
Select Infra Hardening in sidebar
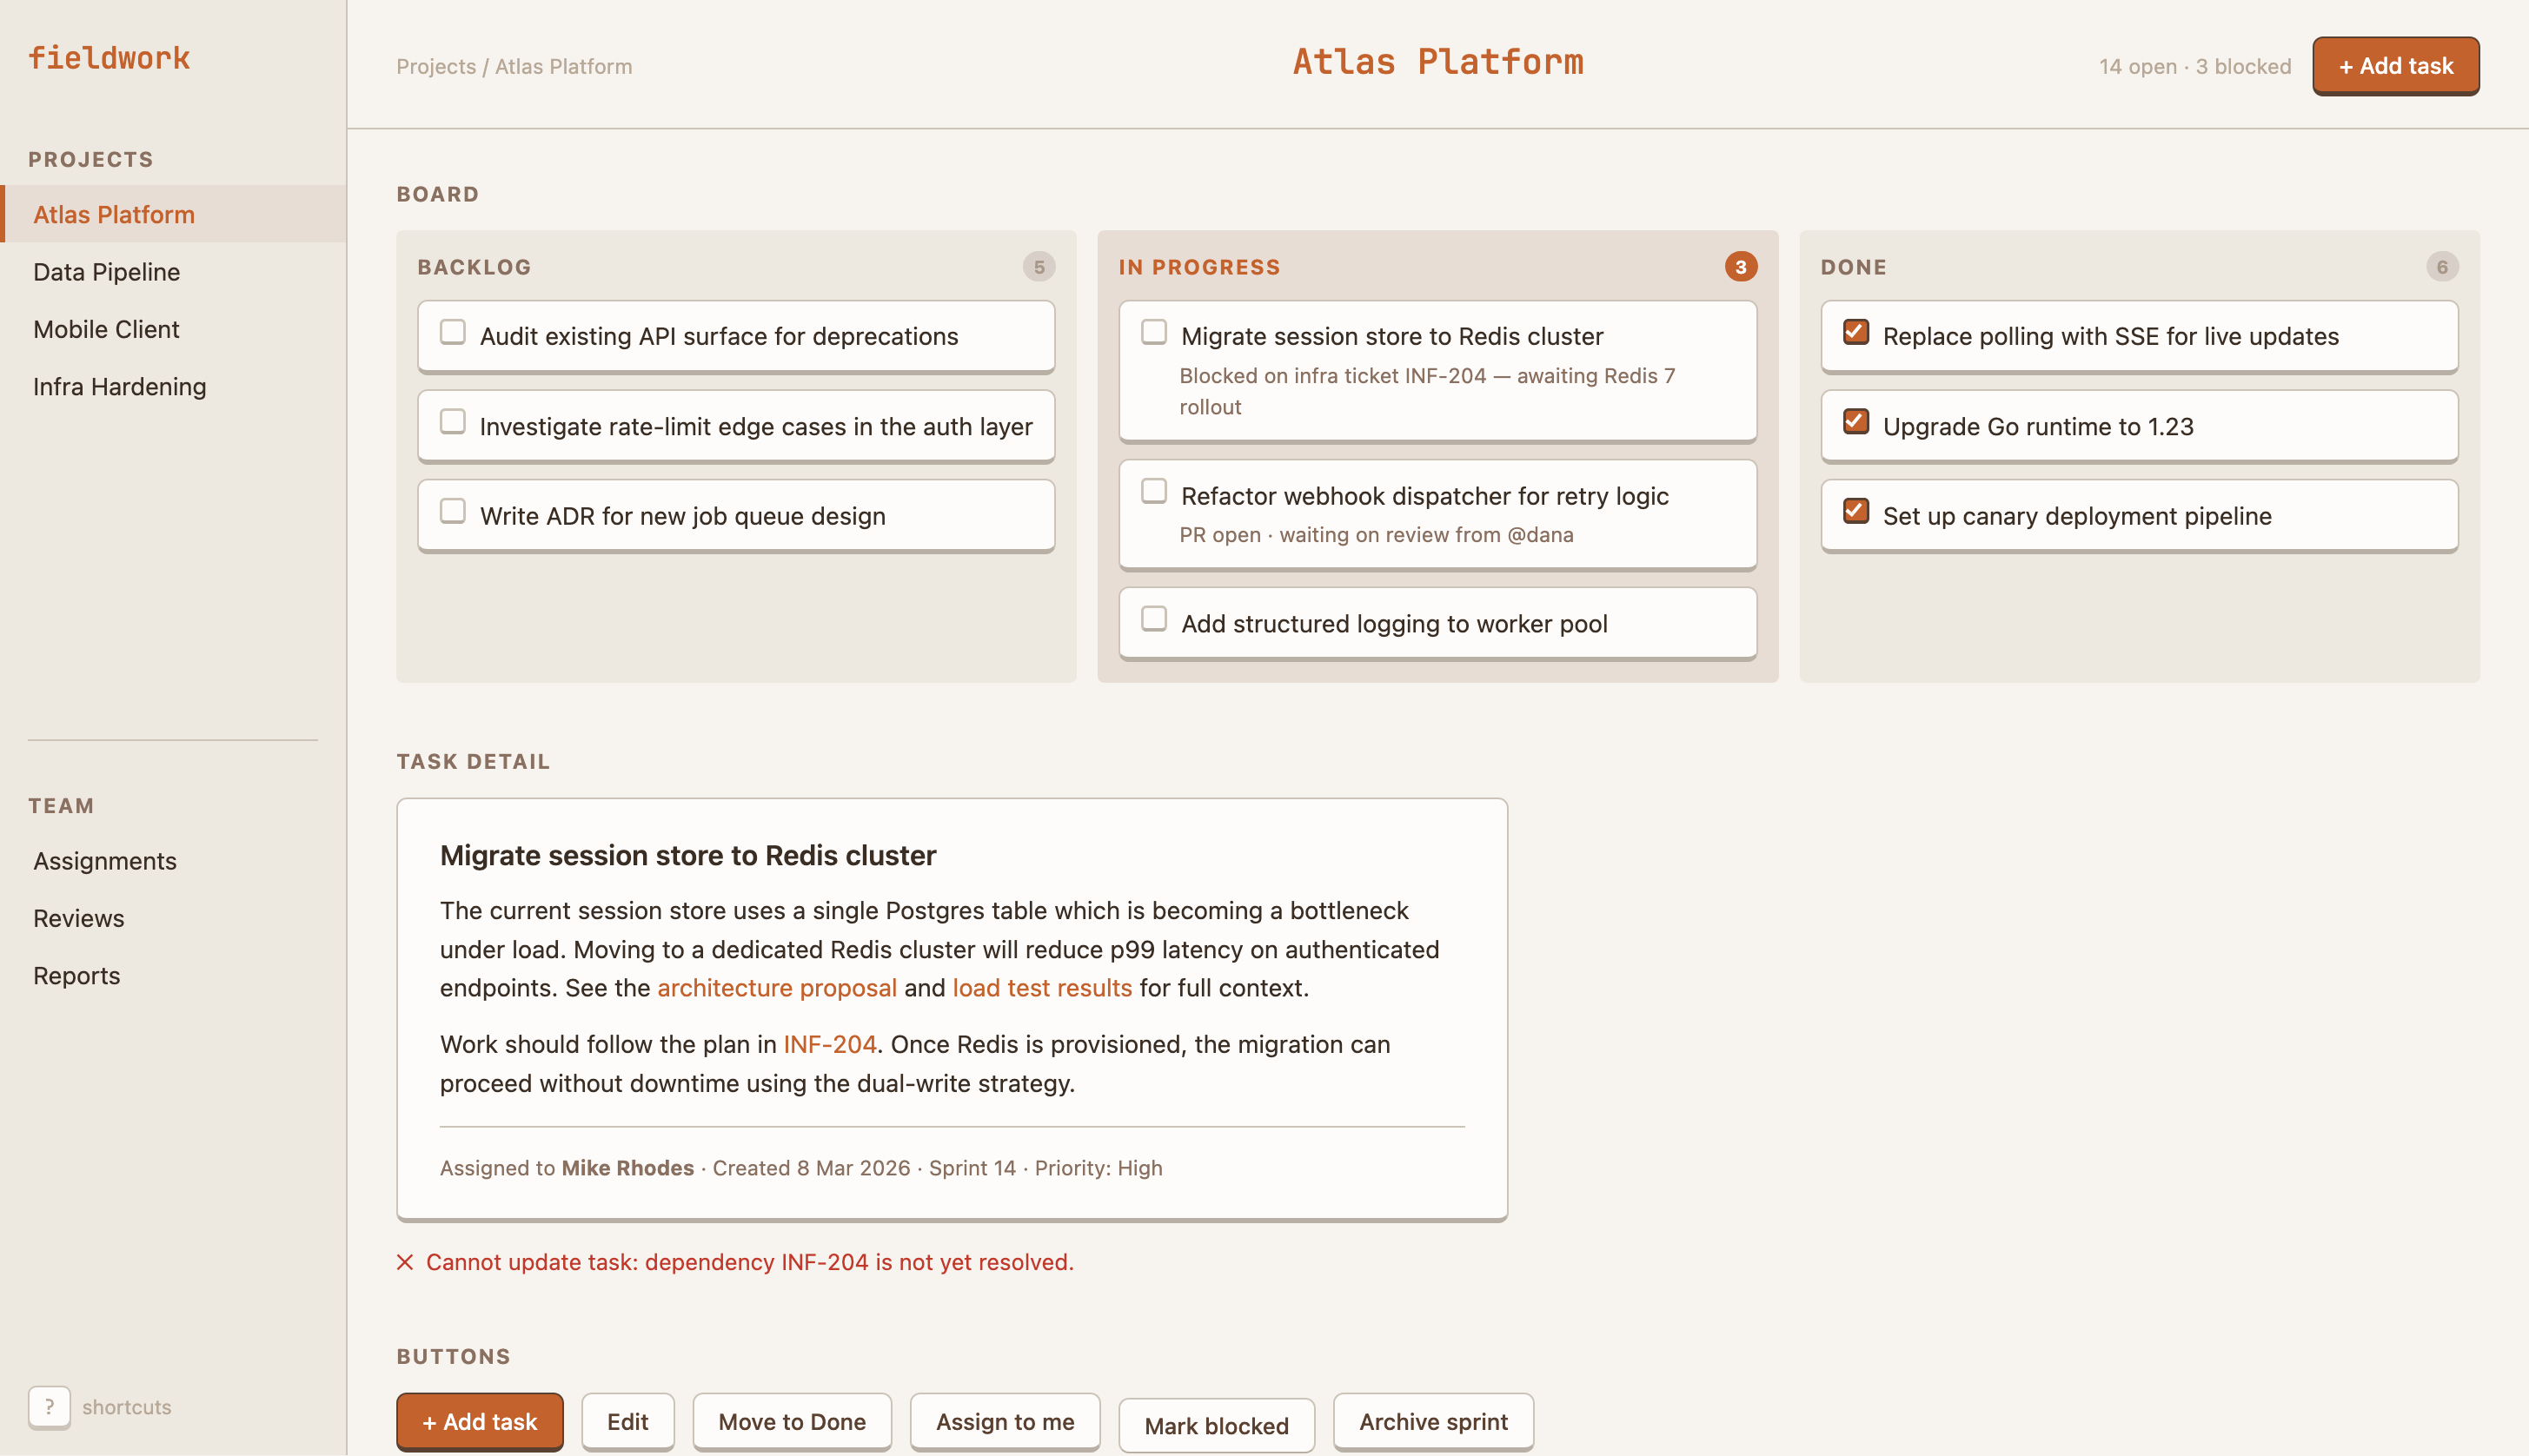point(119,387)
